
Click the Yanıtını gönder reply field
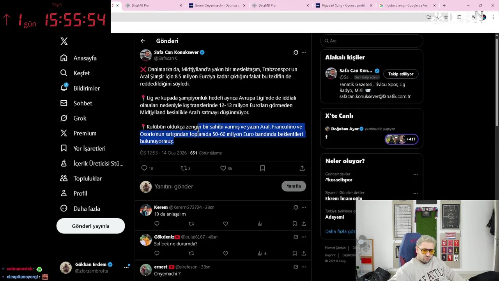click(215, 187)
